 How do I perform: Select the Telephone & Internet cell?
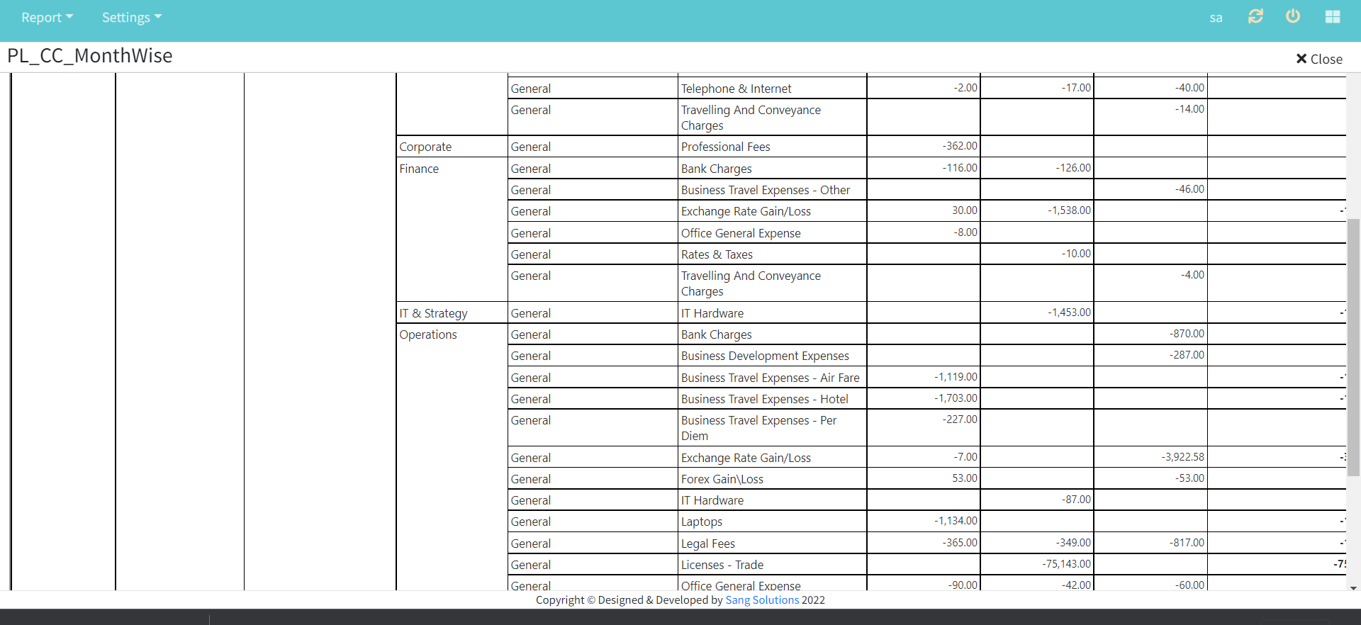pyautogui.click(x=736, y=89)
